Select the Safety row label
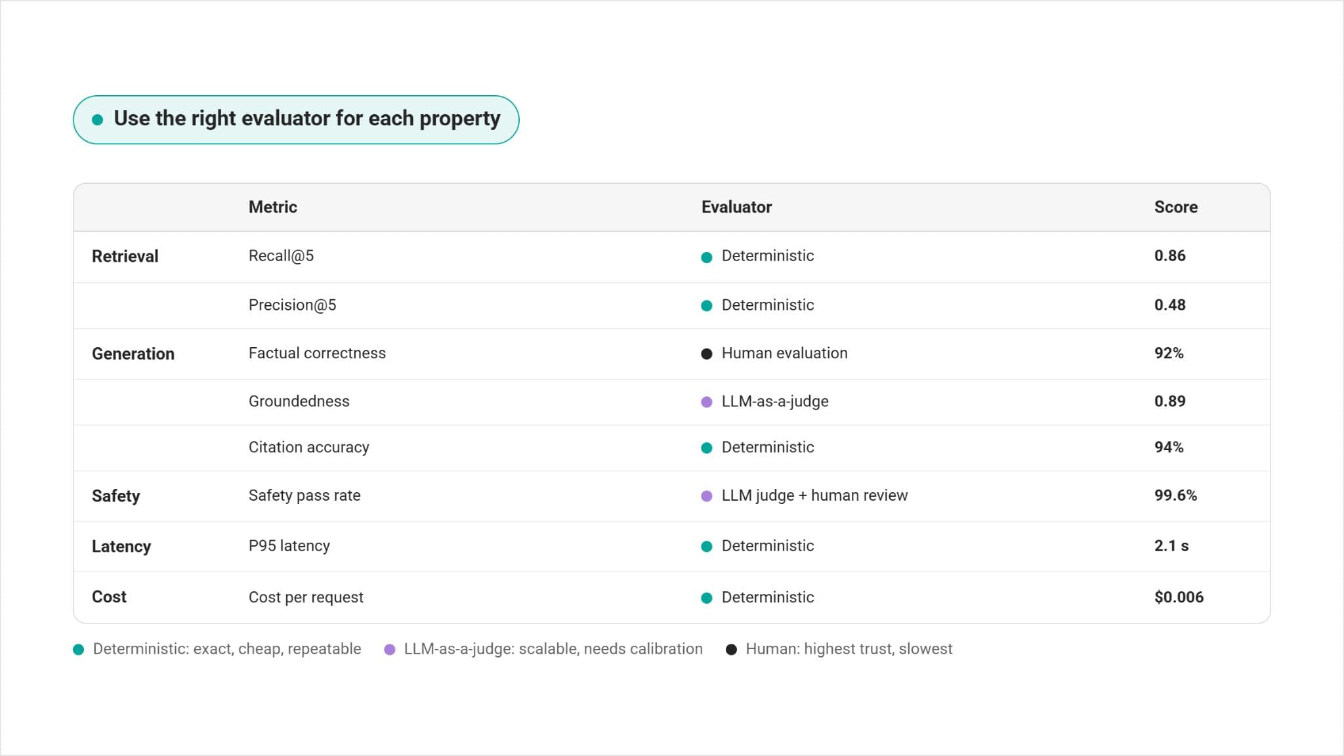The image size is (1344, 756). point(115,496)
